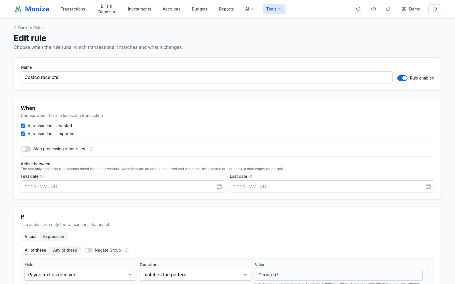Click the rule Name input field

click(207, 77)
